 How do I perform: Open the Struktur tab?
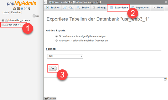coord(53,8)
